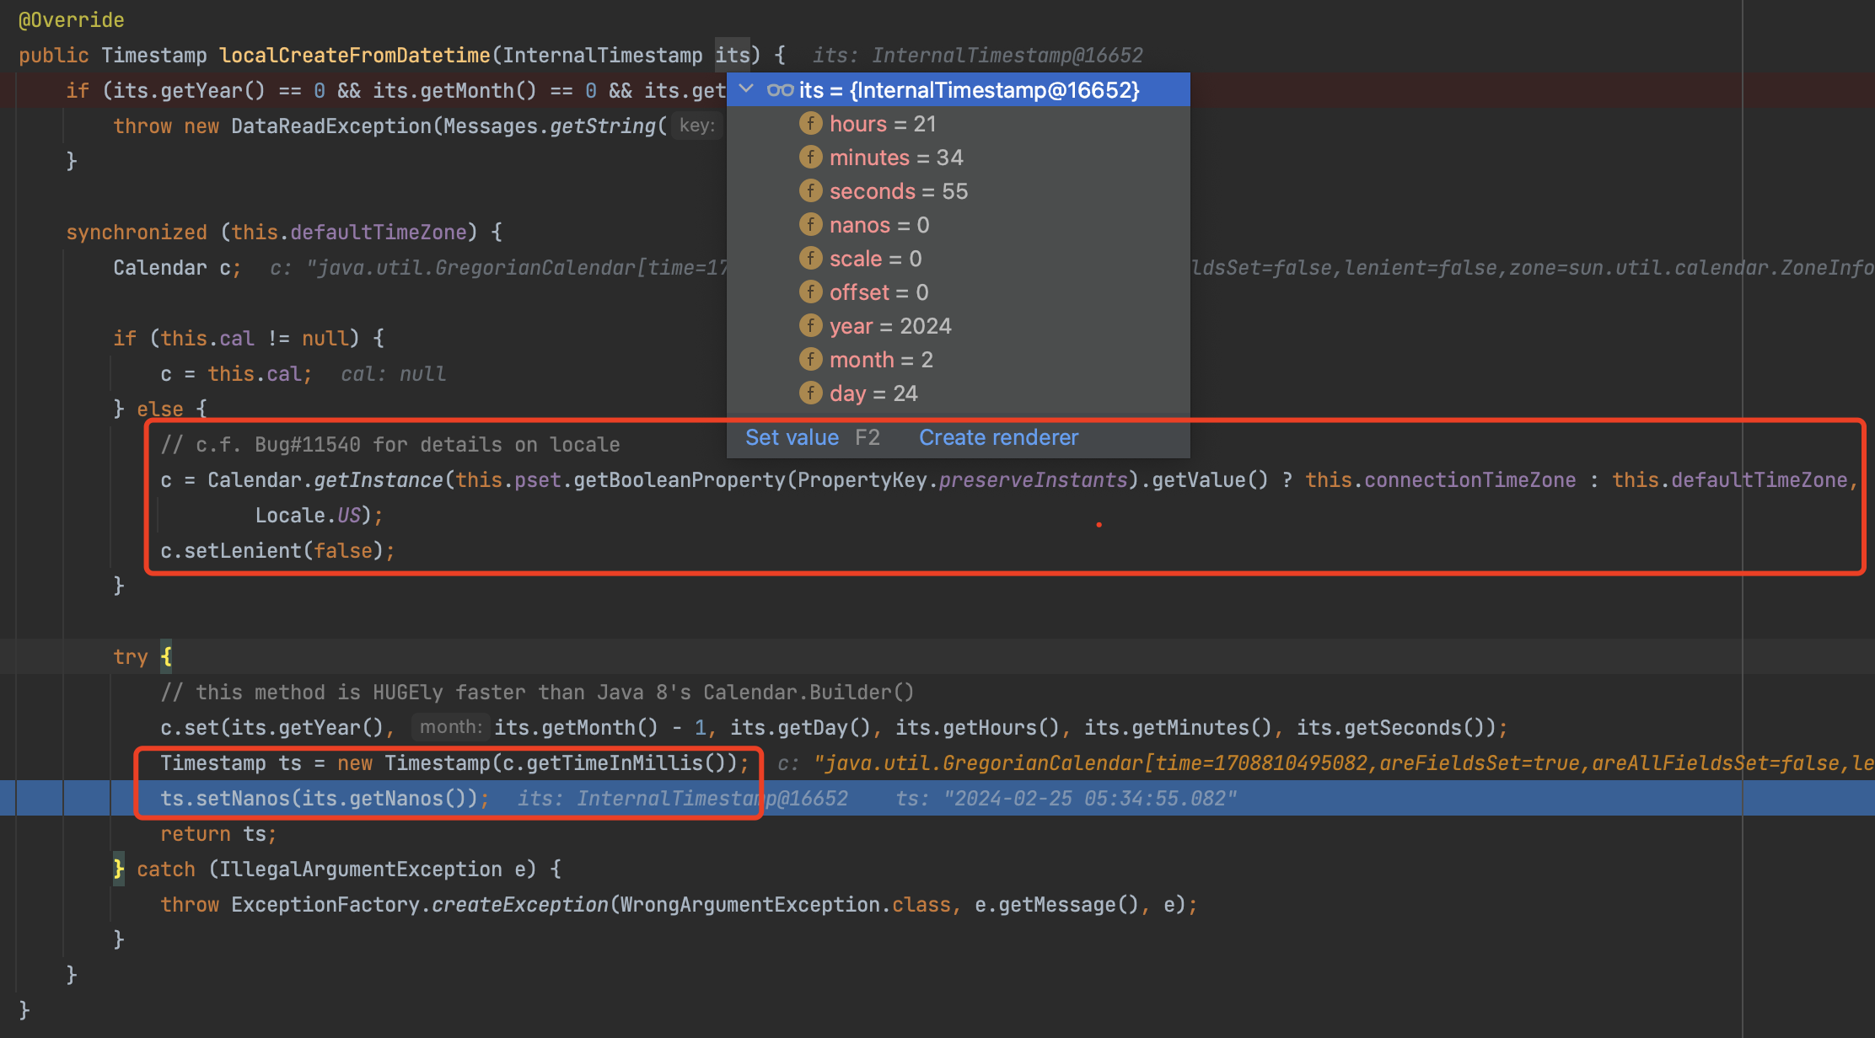Click the field icon beside month

point(810,359)
